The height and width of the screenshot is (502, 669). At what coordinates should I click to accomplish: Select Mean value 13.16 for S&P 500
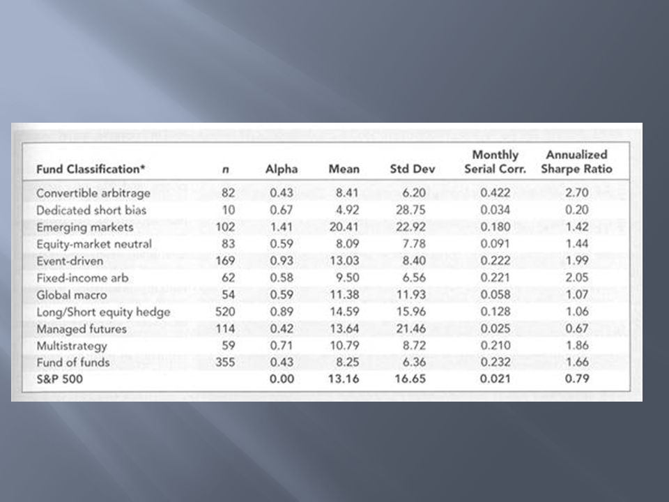point(344,379)
